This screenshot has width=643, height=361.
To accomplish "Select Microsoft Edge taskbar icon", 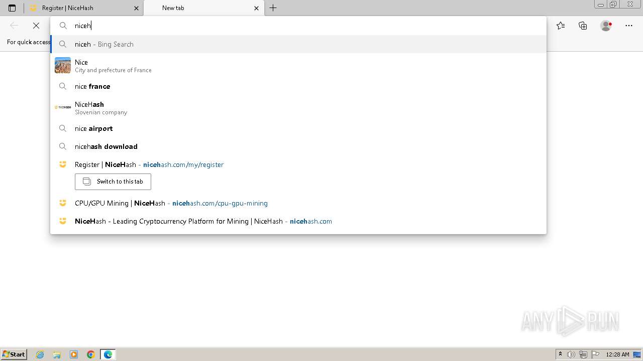I will pyautogui.click(x=108, y=354).
